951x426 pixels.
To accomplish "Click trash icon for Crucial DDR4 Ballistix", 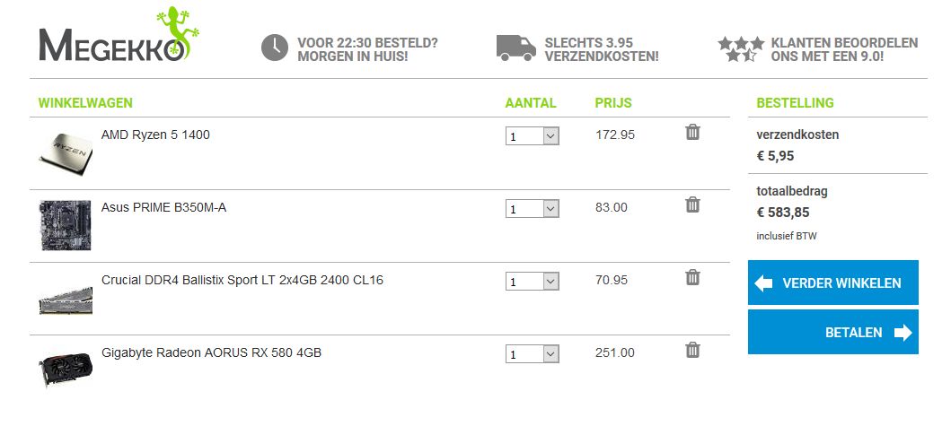I will pyautogui.click(x=692, y=278).
